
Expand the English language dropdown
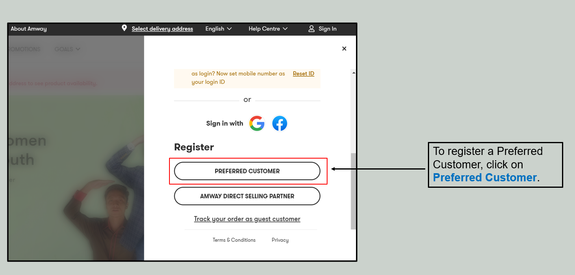pos(218,28)
